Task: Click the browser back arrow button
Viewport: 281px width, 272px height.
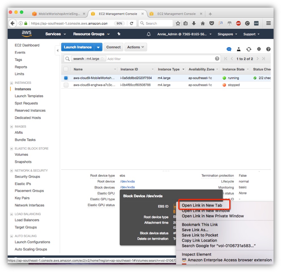Action: tap(12, 23)
